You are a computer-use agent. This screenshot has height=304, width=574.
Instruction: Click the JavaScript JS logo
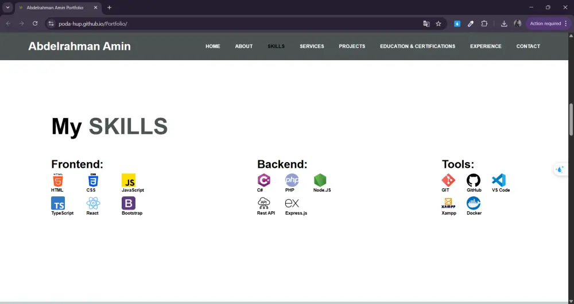[x=129, y=180]
